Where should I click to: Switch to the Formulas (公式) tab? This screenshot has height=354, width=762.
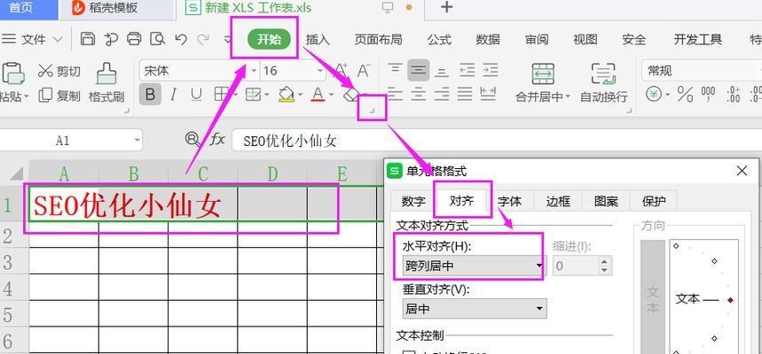[x=439, y=40]
